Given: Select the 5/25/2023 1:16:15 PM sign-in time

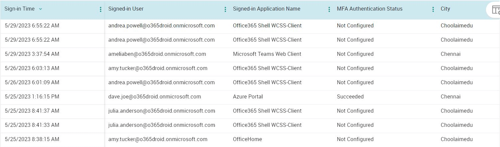Looking at the screenshot, I should (x=32, y=97).
